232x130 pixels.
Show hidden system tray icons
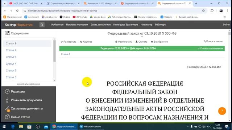coord(187,127)
